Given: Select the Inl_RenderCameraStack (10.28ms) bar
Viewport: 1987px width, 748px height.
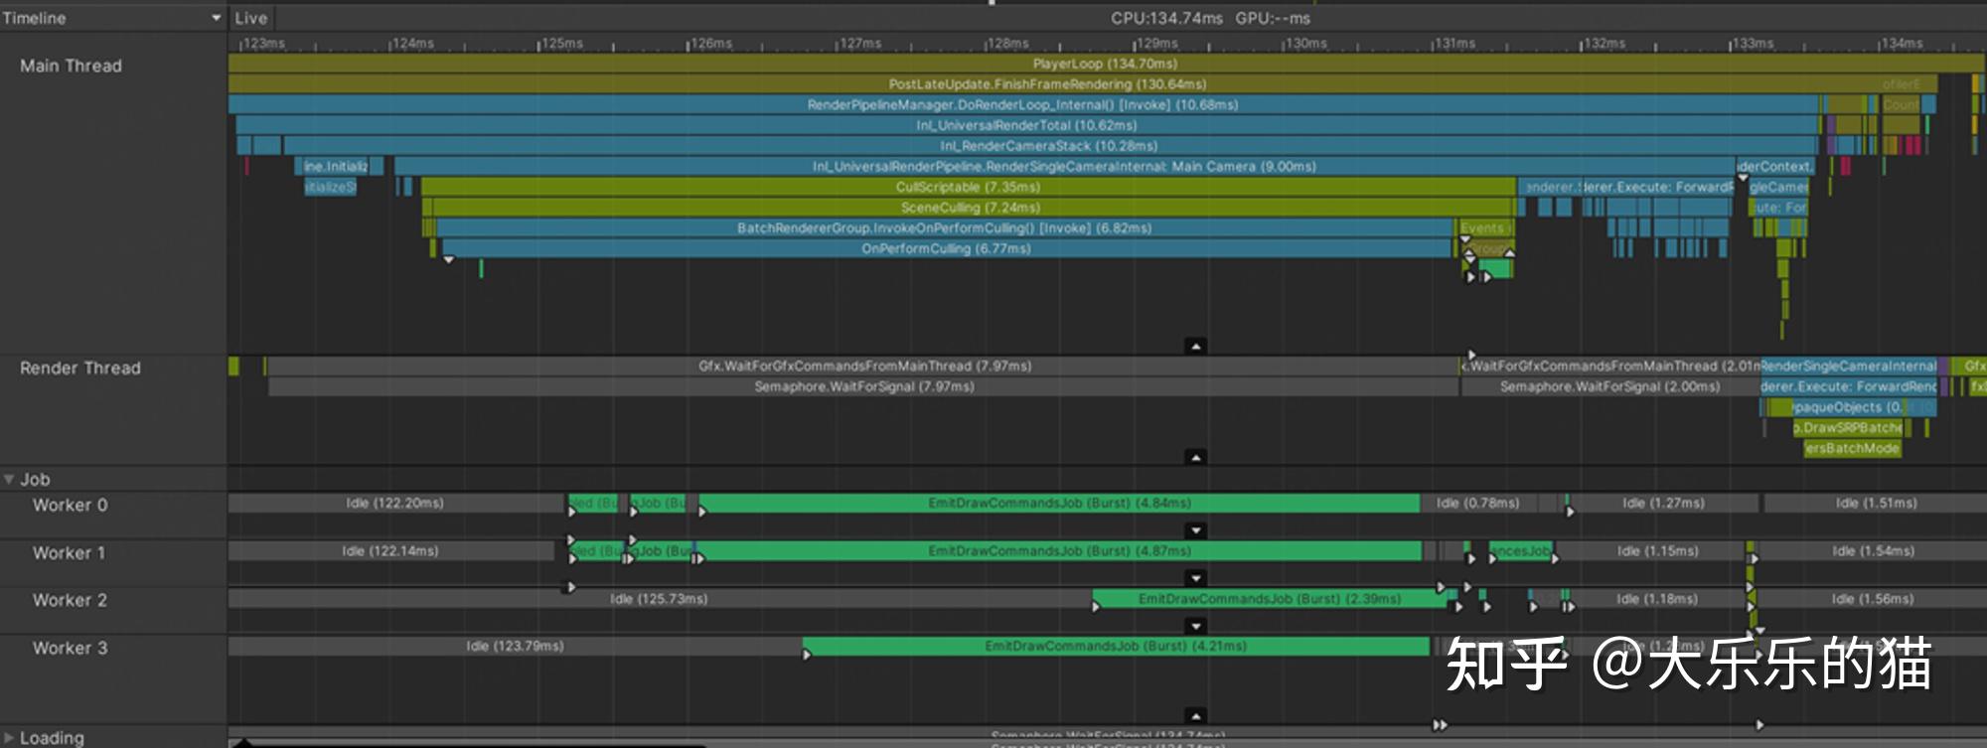Looking at the screenshot, I should pos(1050,146).
